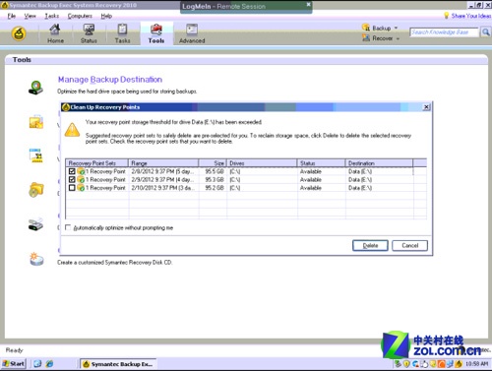Click the Cancel button in dialog
Image resolution: width=492 pixels, height=371 pixels.
410,245
